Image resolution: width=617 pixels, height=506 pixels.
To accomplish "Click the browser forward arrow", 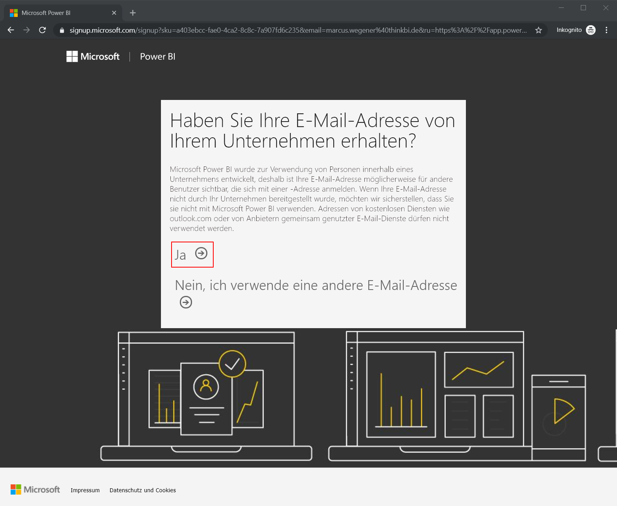I will 26,30.
